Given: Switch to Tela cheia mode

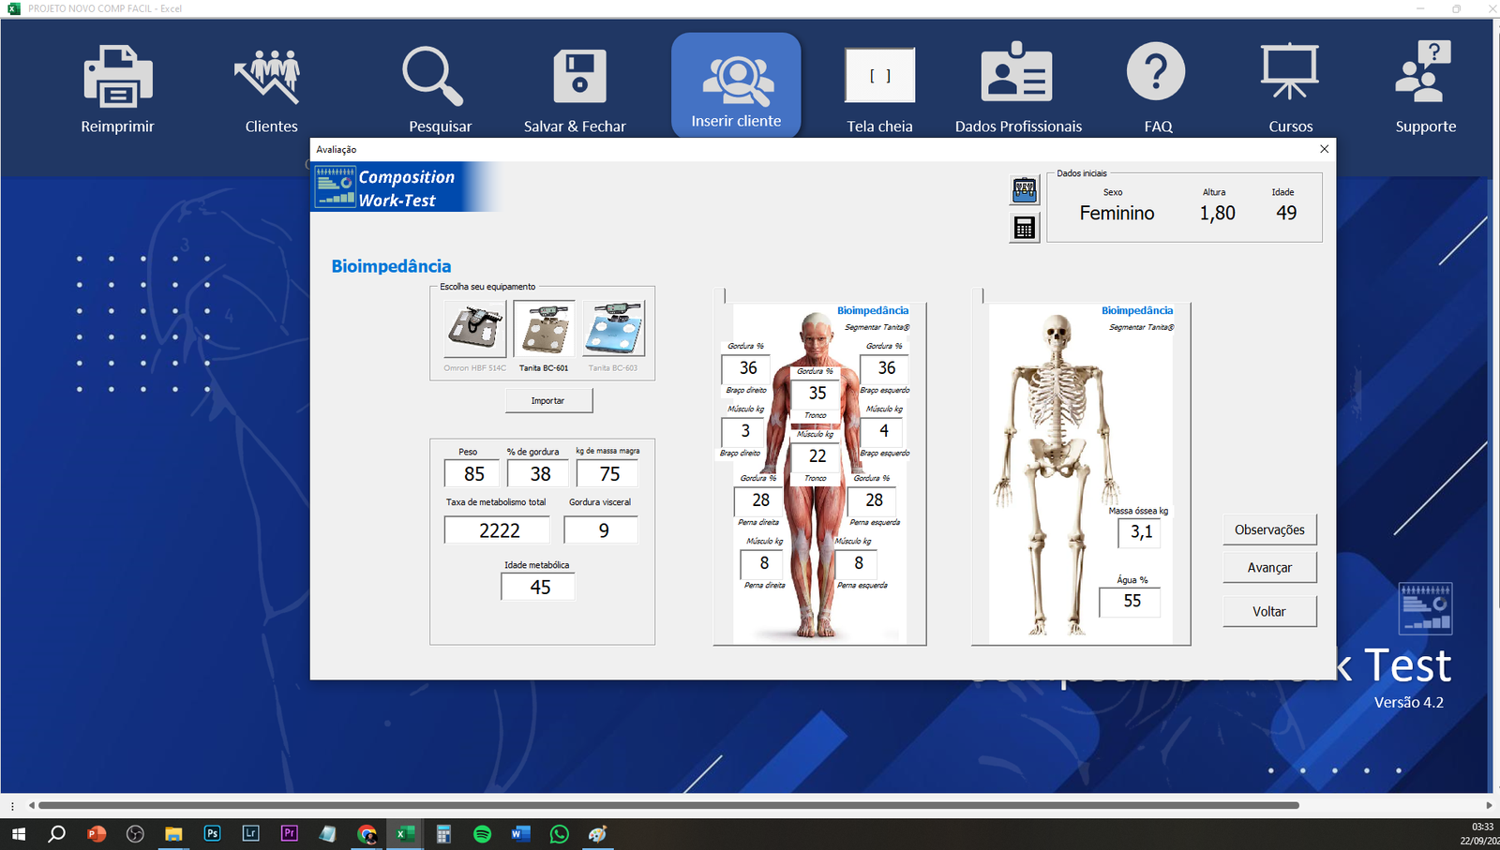Looking at the screenshot, I should [879, 76].
